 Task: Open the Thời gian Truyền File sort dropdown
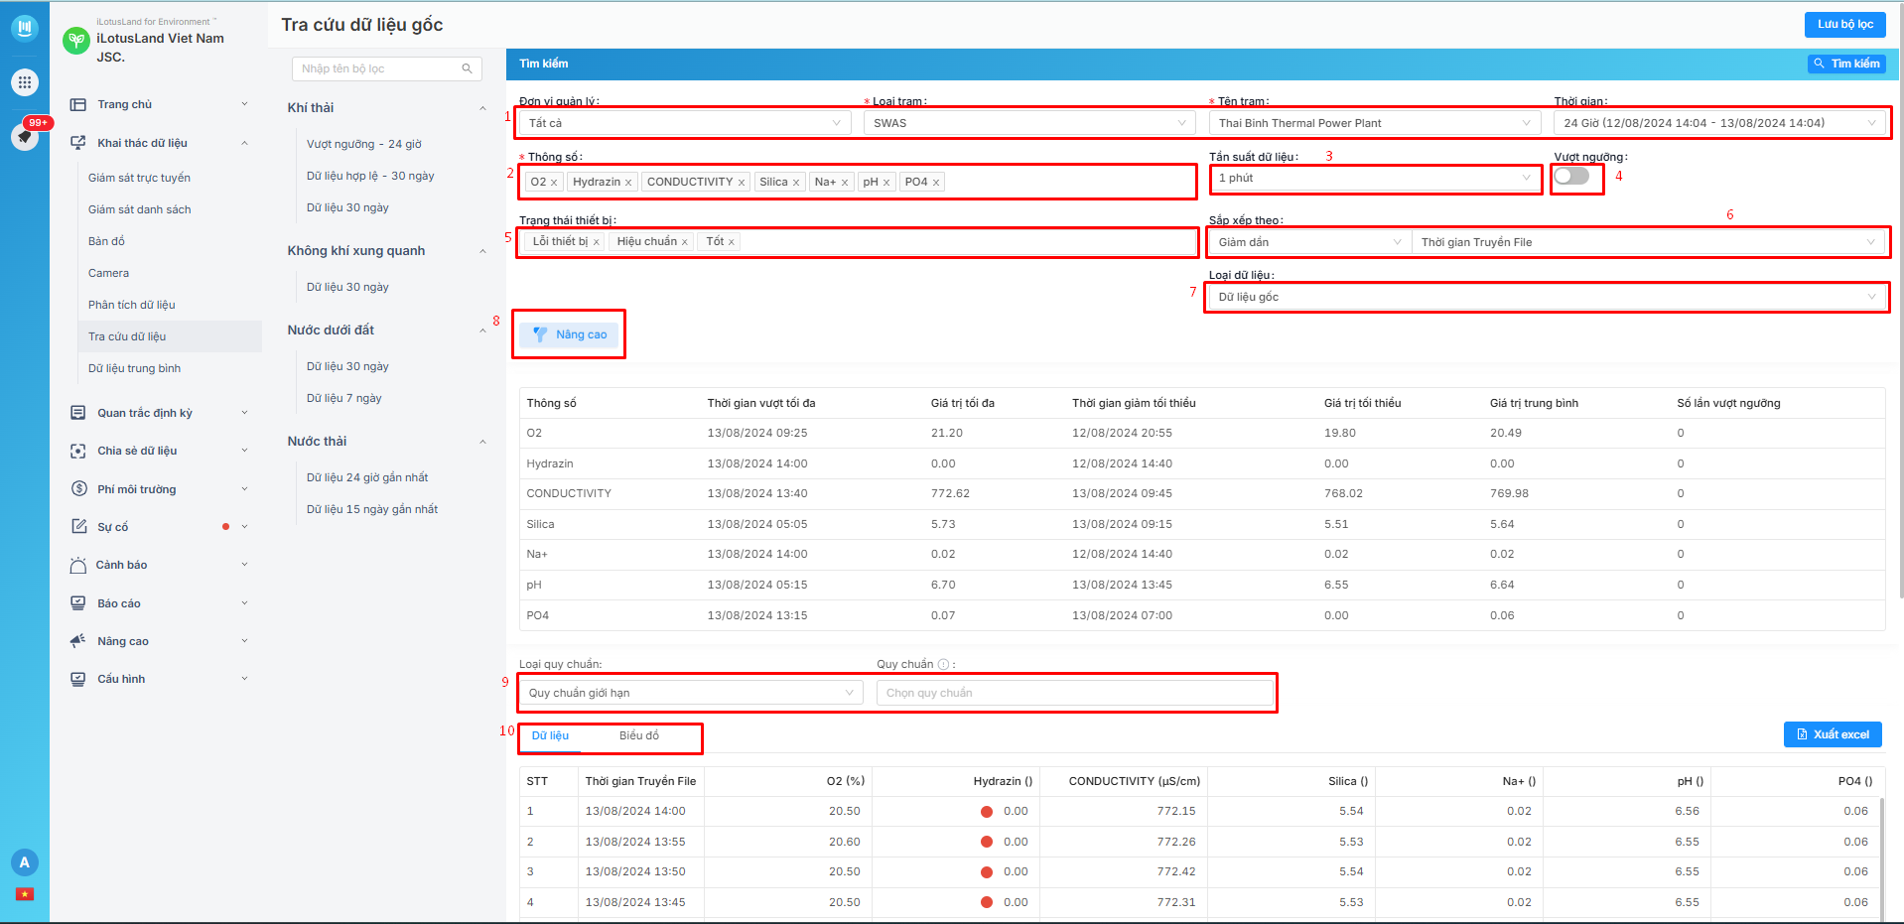pos(1648,242)
